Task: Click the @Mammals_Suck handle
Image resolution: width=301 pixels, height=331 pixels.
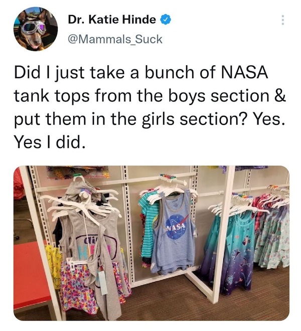Action: tap(115, 39)
